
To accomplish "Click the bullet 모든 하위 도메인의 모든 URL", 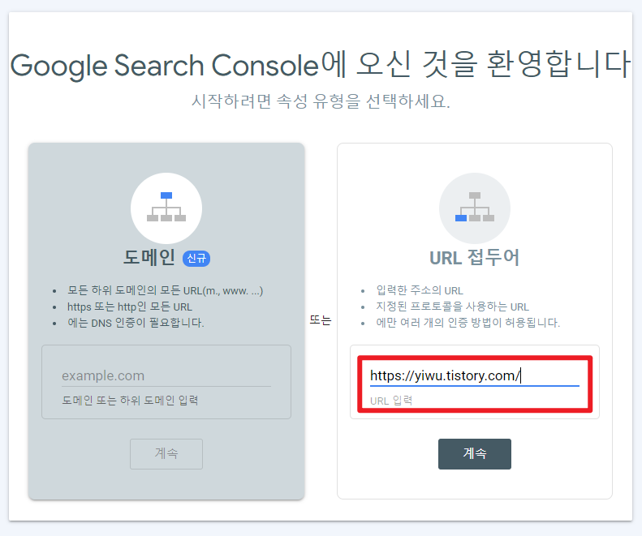I will tap(165, 290).
